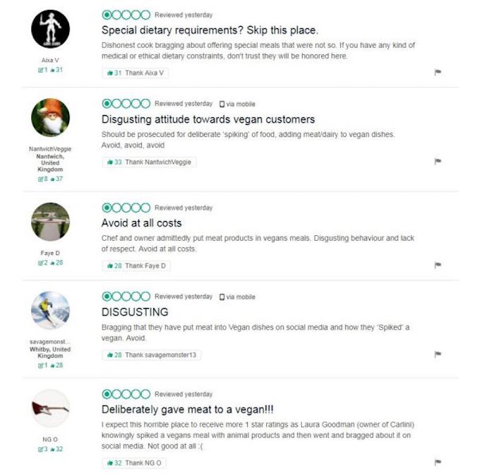
Task: Flag NG O's review
Action: coord(438,463)
